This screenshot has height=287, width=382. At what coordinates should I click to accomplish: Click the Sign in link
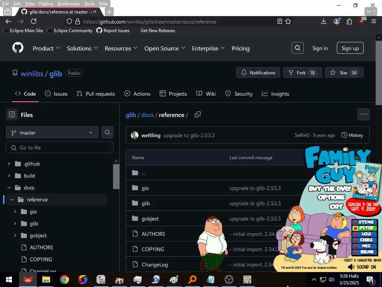coord(320,48)
